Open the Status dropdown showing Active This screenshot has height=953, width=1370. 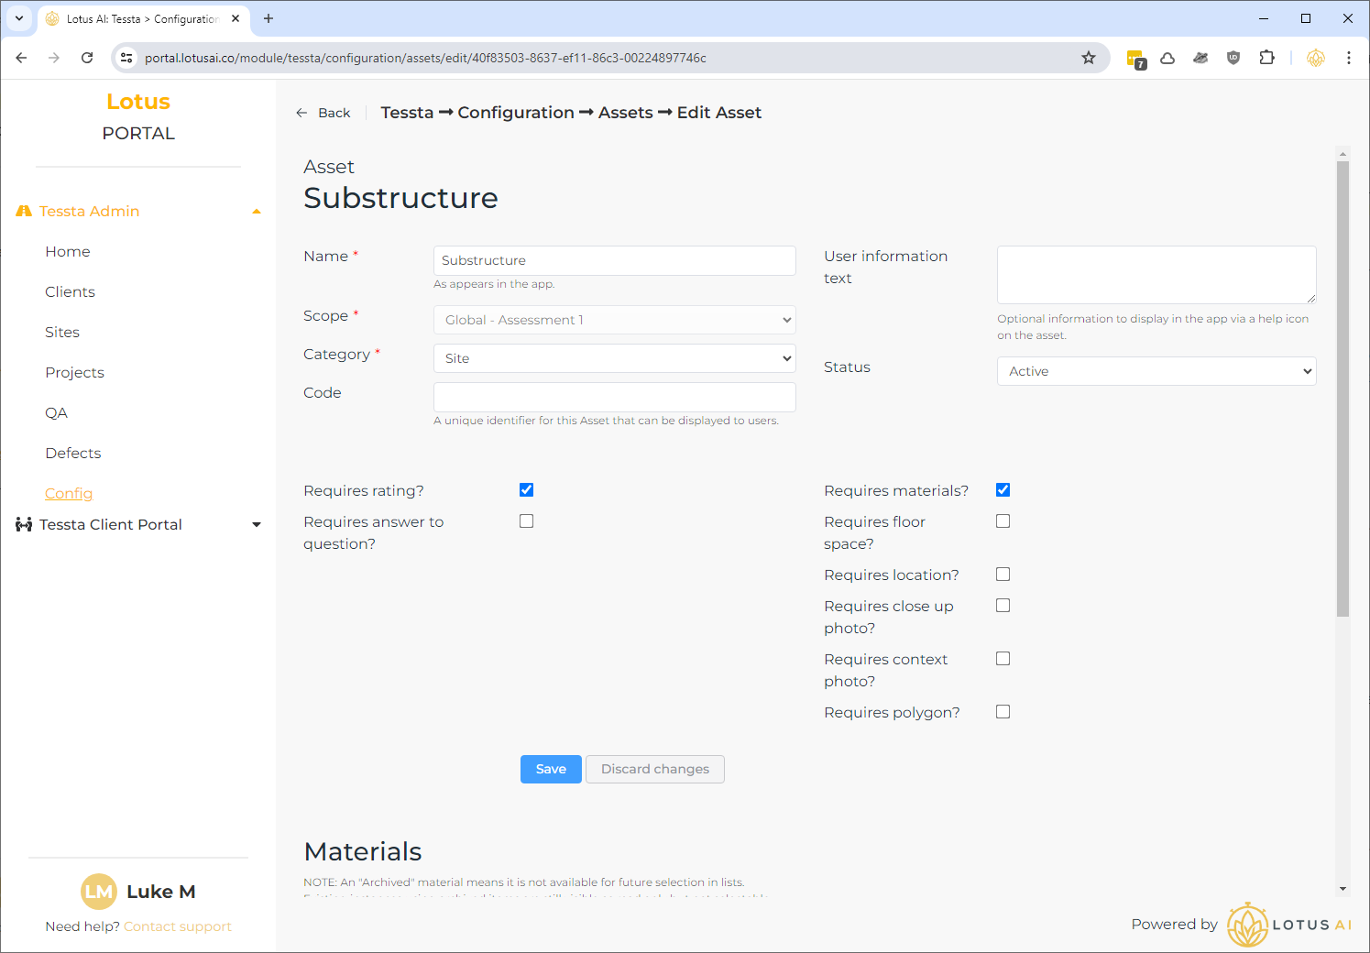1156,371
